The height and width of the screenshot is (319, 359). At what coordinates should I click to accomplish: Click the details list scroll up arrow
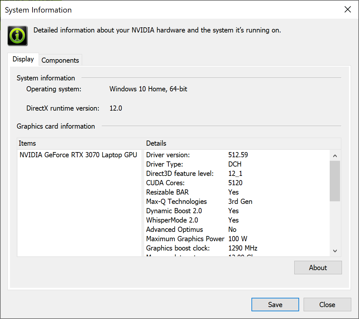pos(335,156)
